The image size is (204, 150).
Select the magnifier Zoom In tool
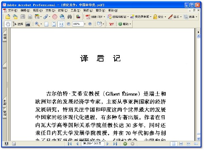click(37, 24)
